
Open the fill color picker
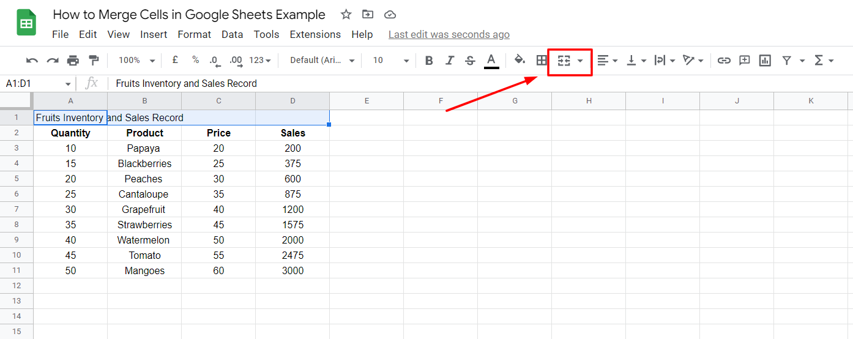click(520, 60)
